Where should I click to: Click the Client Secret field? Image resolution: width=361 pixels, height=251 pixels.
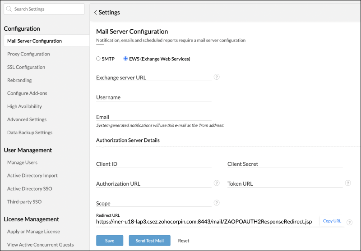point(285,164)
